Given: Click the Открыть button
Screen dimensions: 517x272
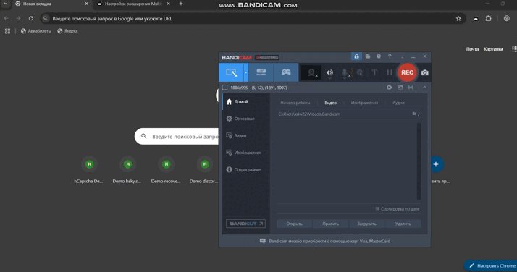Looking at the screenshot, I should pyautogui.click(x=295, y=224).
